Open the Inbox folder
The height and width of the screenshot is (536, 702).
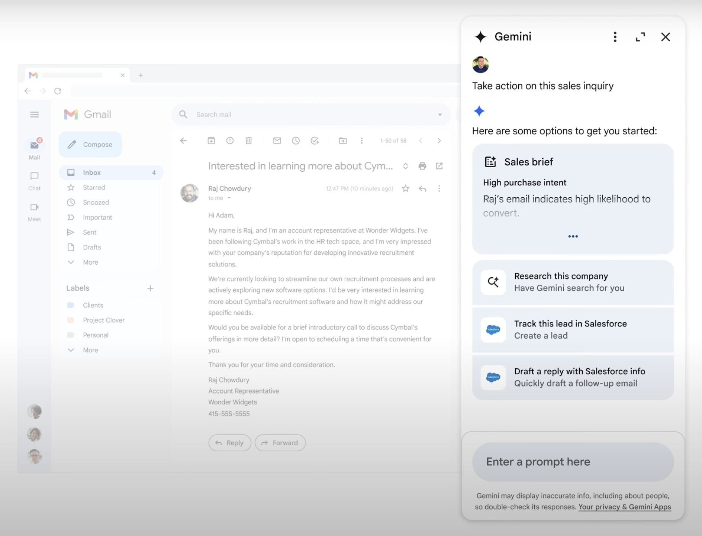92,172
